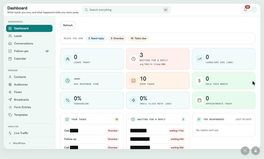Screen dimensions: 264x159
Task: Click the lightning icon on Email Click Rate card
Action: point(133,100)
